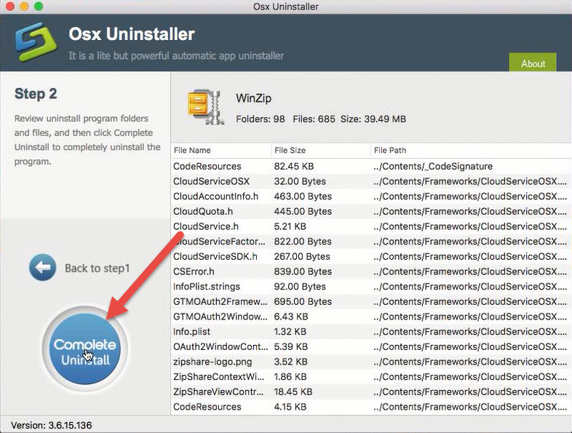
Task: Select the CloudService.h file row
Action: [371, 226]
